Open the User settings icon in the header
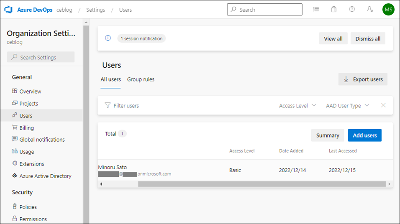This screenshot has width=400, height=224. point(370,10)
